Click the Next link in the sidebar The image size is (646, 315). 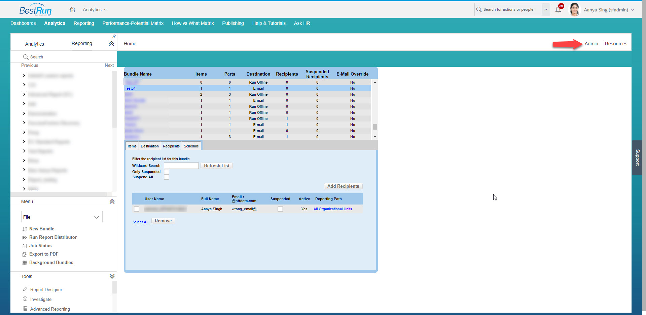click(109, 65)
